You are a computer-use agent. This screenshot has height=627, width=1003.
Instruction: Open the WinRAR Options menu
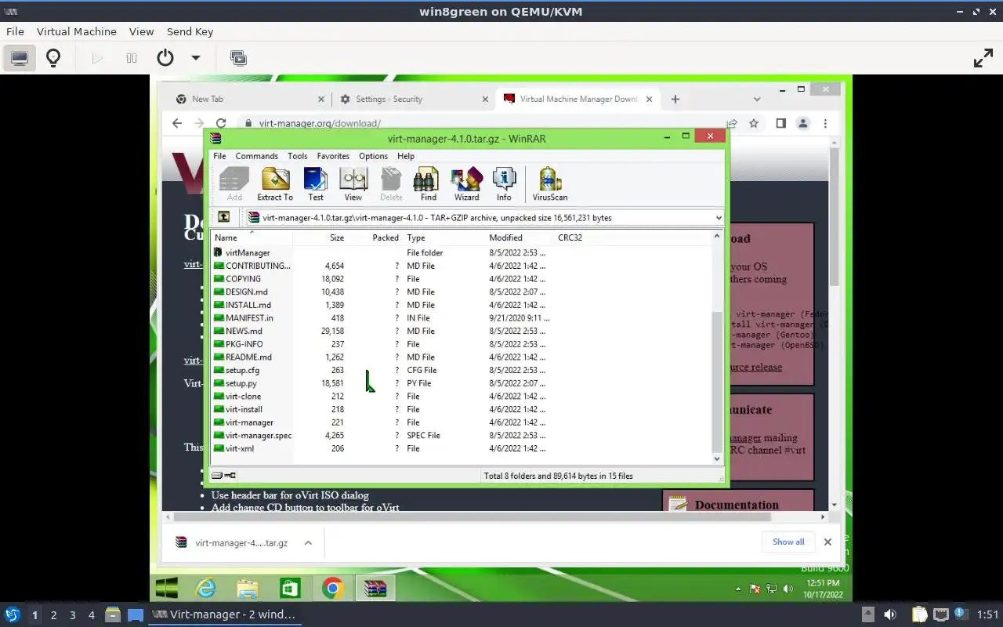click(373, 156)
